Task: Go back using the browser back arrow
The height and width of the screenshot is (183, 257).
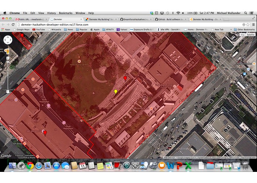Action: click(3, 24)
